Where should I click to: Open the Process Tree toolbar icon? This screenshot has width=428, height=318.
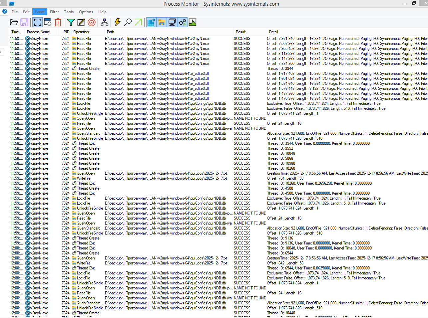(104, 22)
